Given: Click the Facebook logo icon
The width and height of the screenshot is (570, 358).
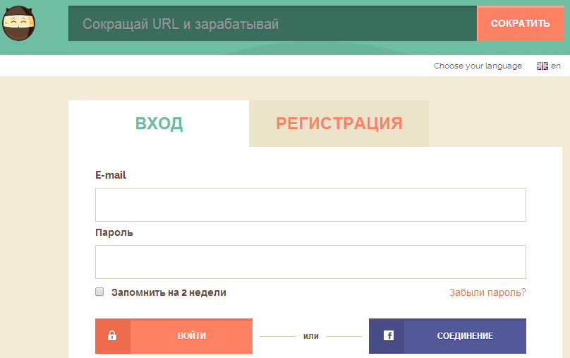Looking at the screenshot, I should point(388,336).
